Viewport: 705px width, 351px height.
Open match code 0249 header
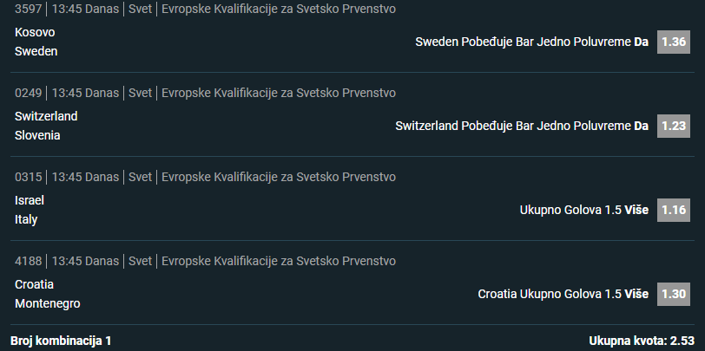click(x=205, y=93)
